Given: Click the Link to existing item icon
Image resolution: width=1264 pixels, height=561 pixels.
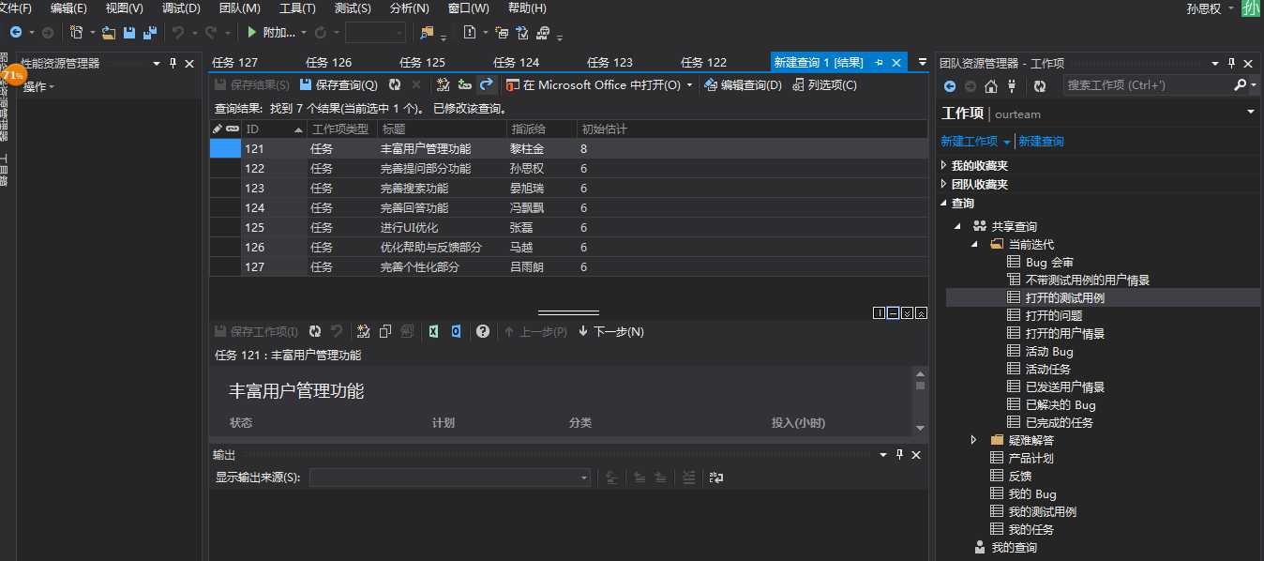Looking at the screenshot, I should [465, 84].
